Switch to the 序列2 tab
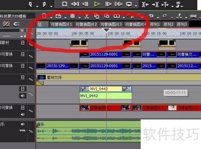Viewport: 201px width, 149px height. (168, 24)
